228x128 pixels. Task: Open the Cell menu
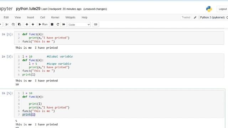coord(42,17)
